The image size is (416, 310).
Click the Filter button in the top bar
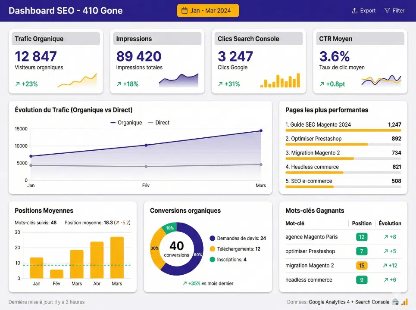(394, 10)
